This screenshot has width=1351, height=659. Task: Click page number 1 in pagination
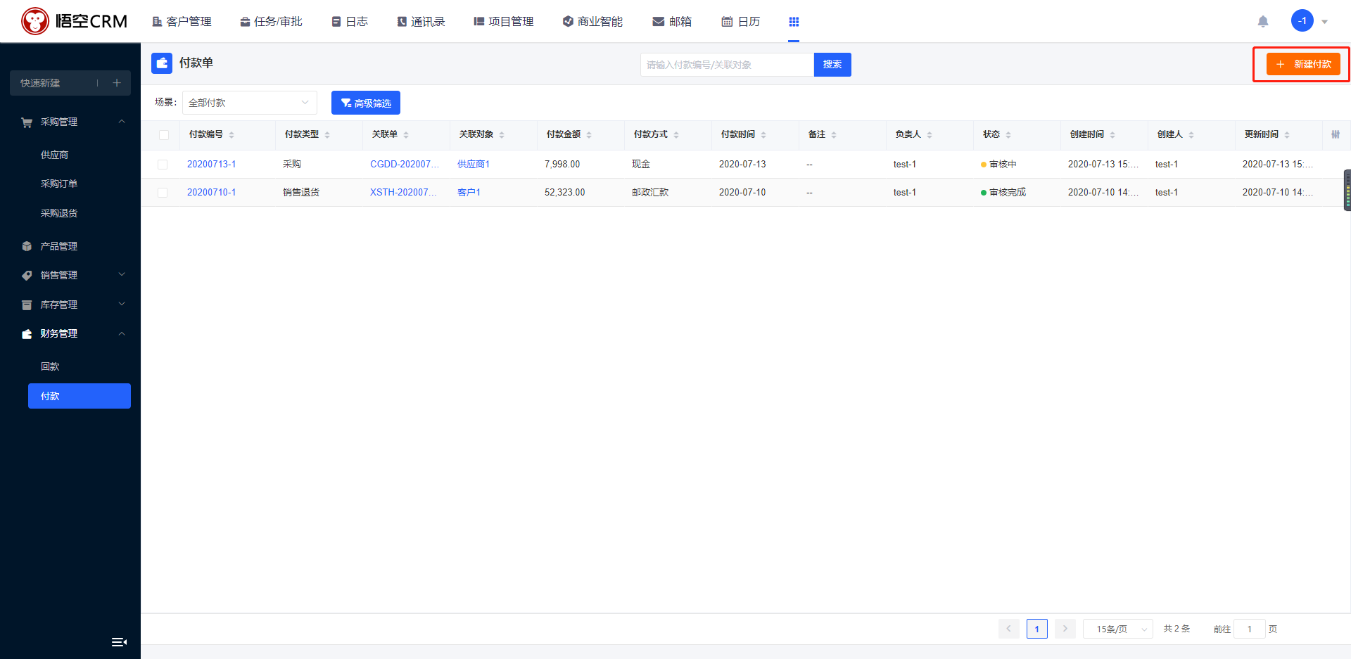(1036, 629)
